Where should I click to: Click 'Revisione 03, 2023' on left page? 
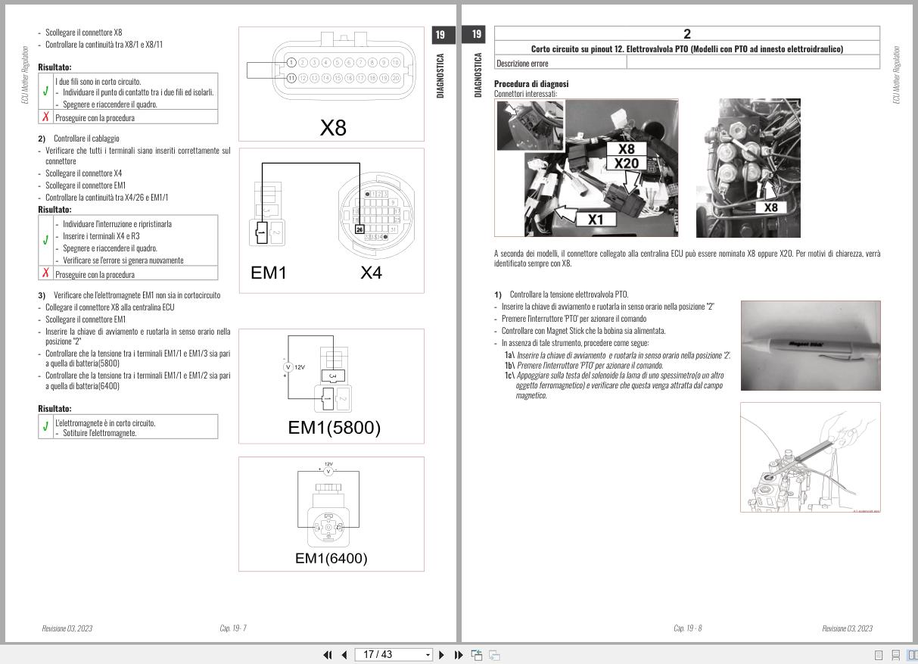pos(67,628)
